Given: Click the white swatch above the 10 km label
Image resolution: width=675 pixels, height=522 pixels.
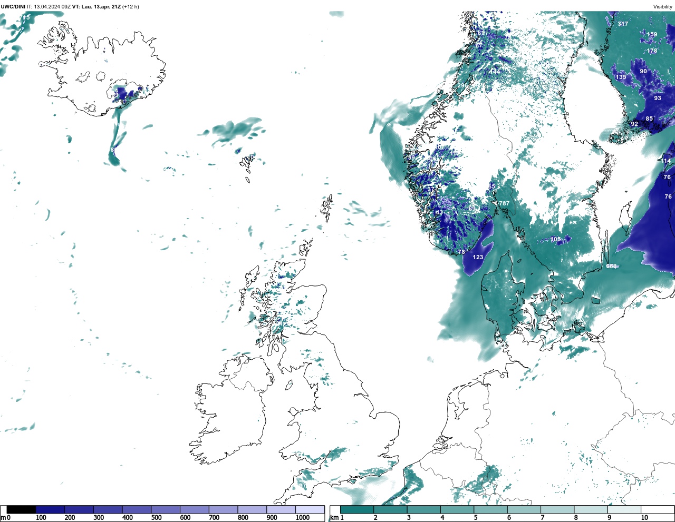Looking at the screenshot, I should coord(657,509).
